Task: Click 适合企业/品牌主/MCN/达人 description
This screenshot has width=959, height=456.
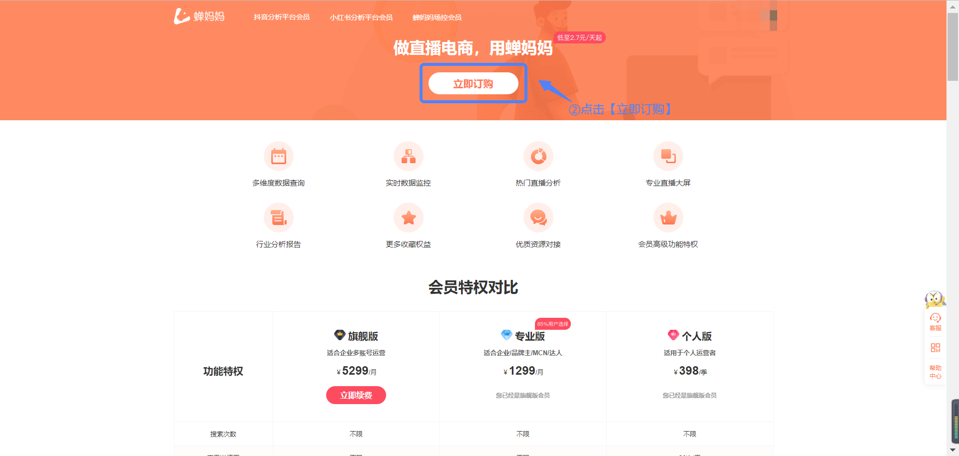Action: click(523, 353)
